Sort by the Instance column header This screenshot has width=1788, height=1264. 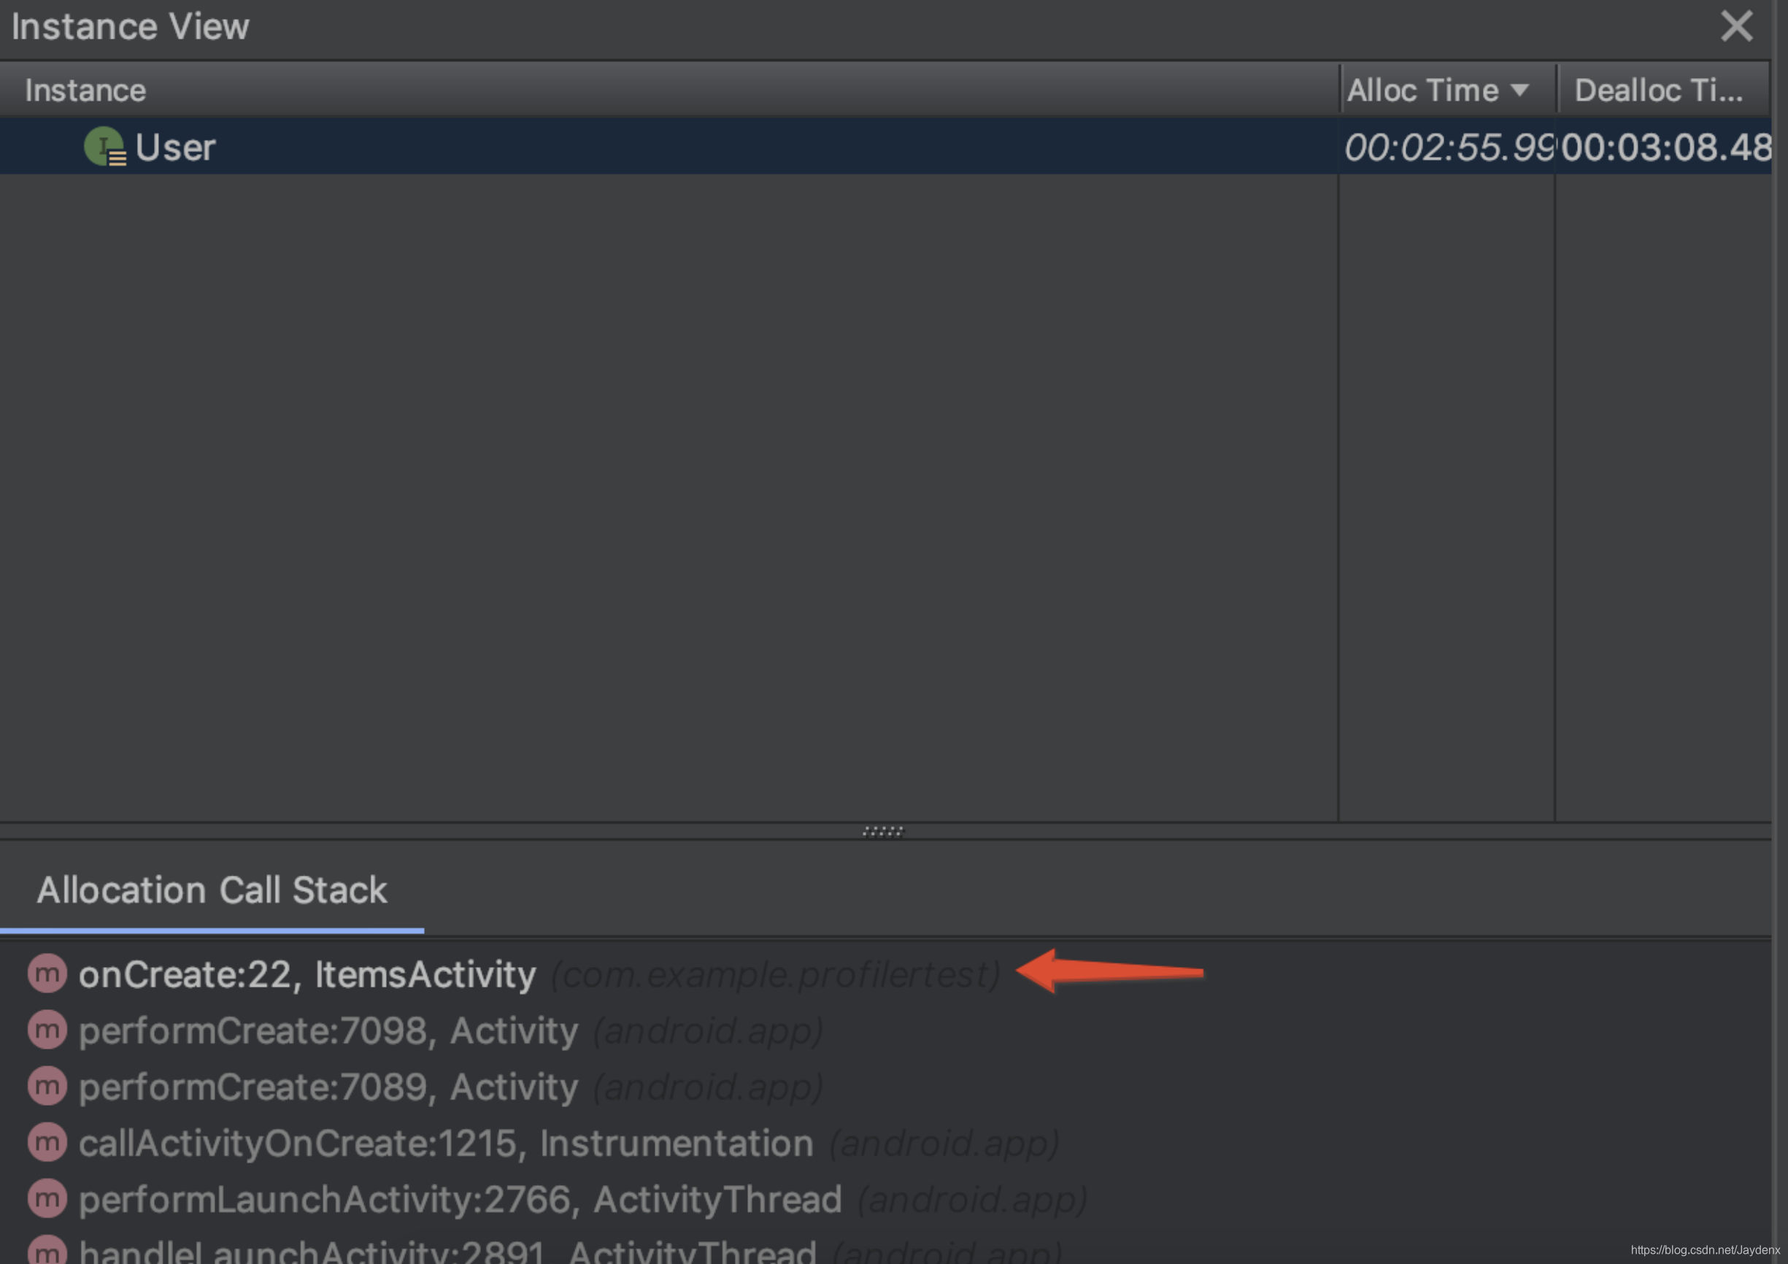85,90
